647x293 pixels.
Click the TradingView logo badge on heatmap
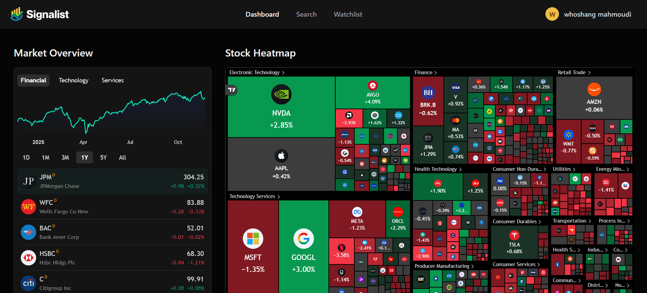[232, 90]
